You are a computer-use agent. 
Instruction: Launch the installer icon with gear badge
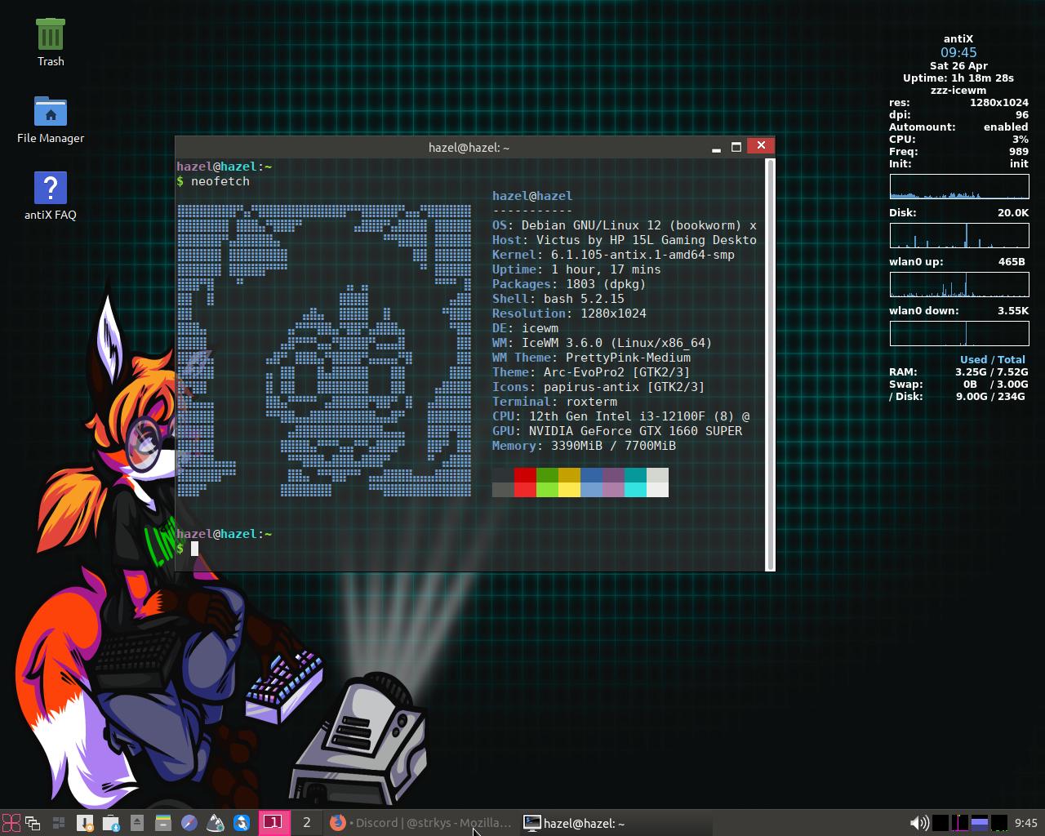(85, 823)
